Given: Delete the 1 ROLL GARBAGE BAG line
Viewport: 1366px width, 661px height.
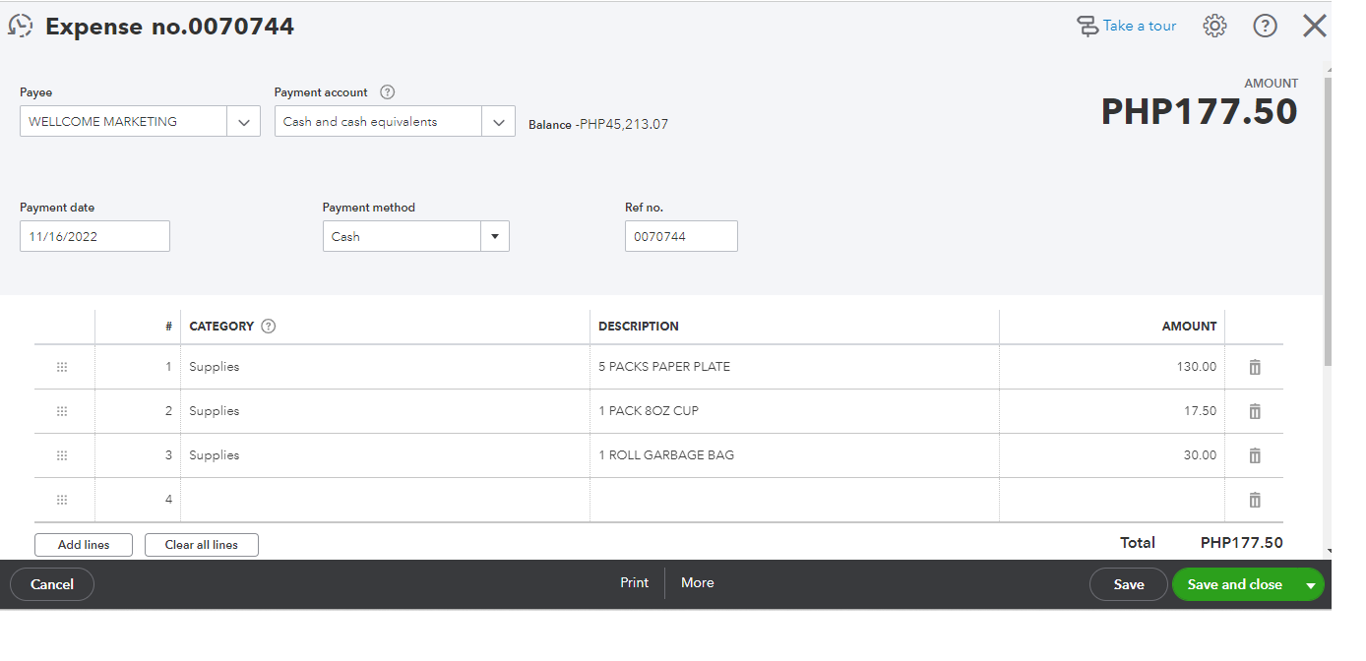Looking at the screenshot, I should pos(1255,455).
